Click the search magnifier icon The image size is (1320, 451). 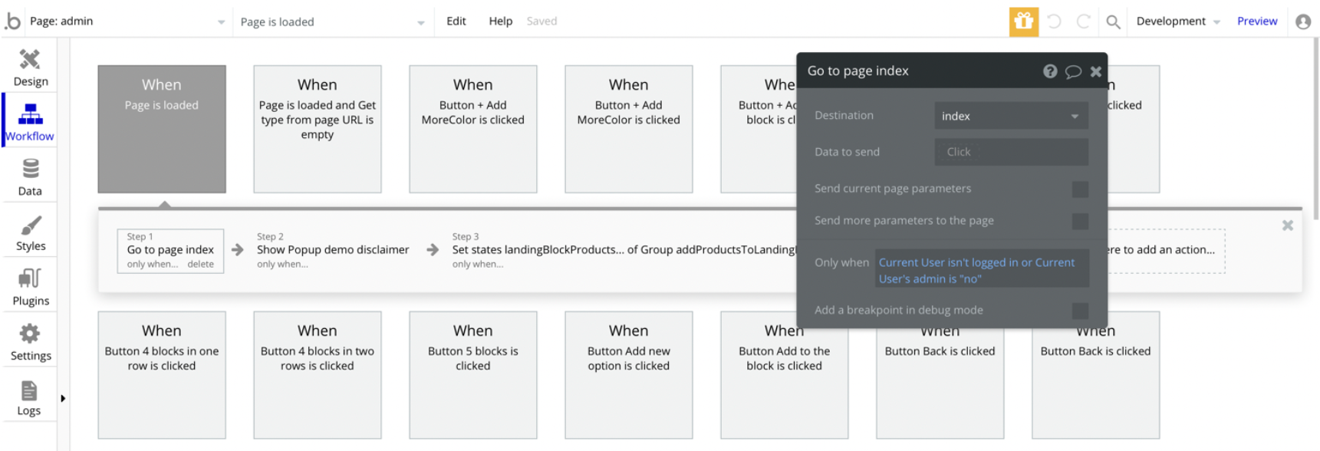click(x=1113, y=21)
